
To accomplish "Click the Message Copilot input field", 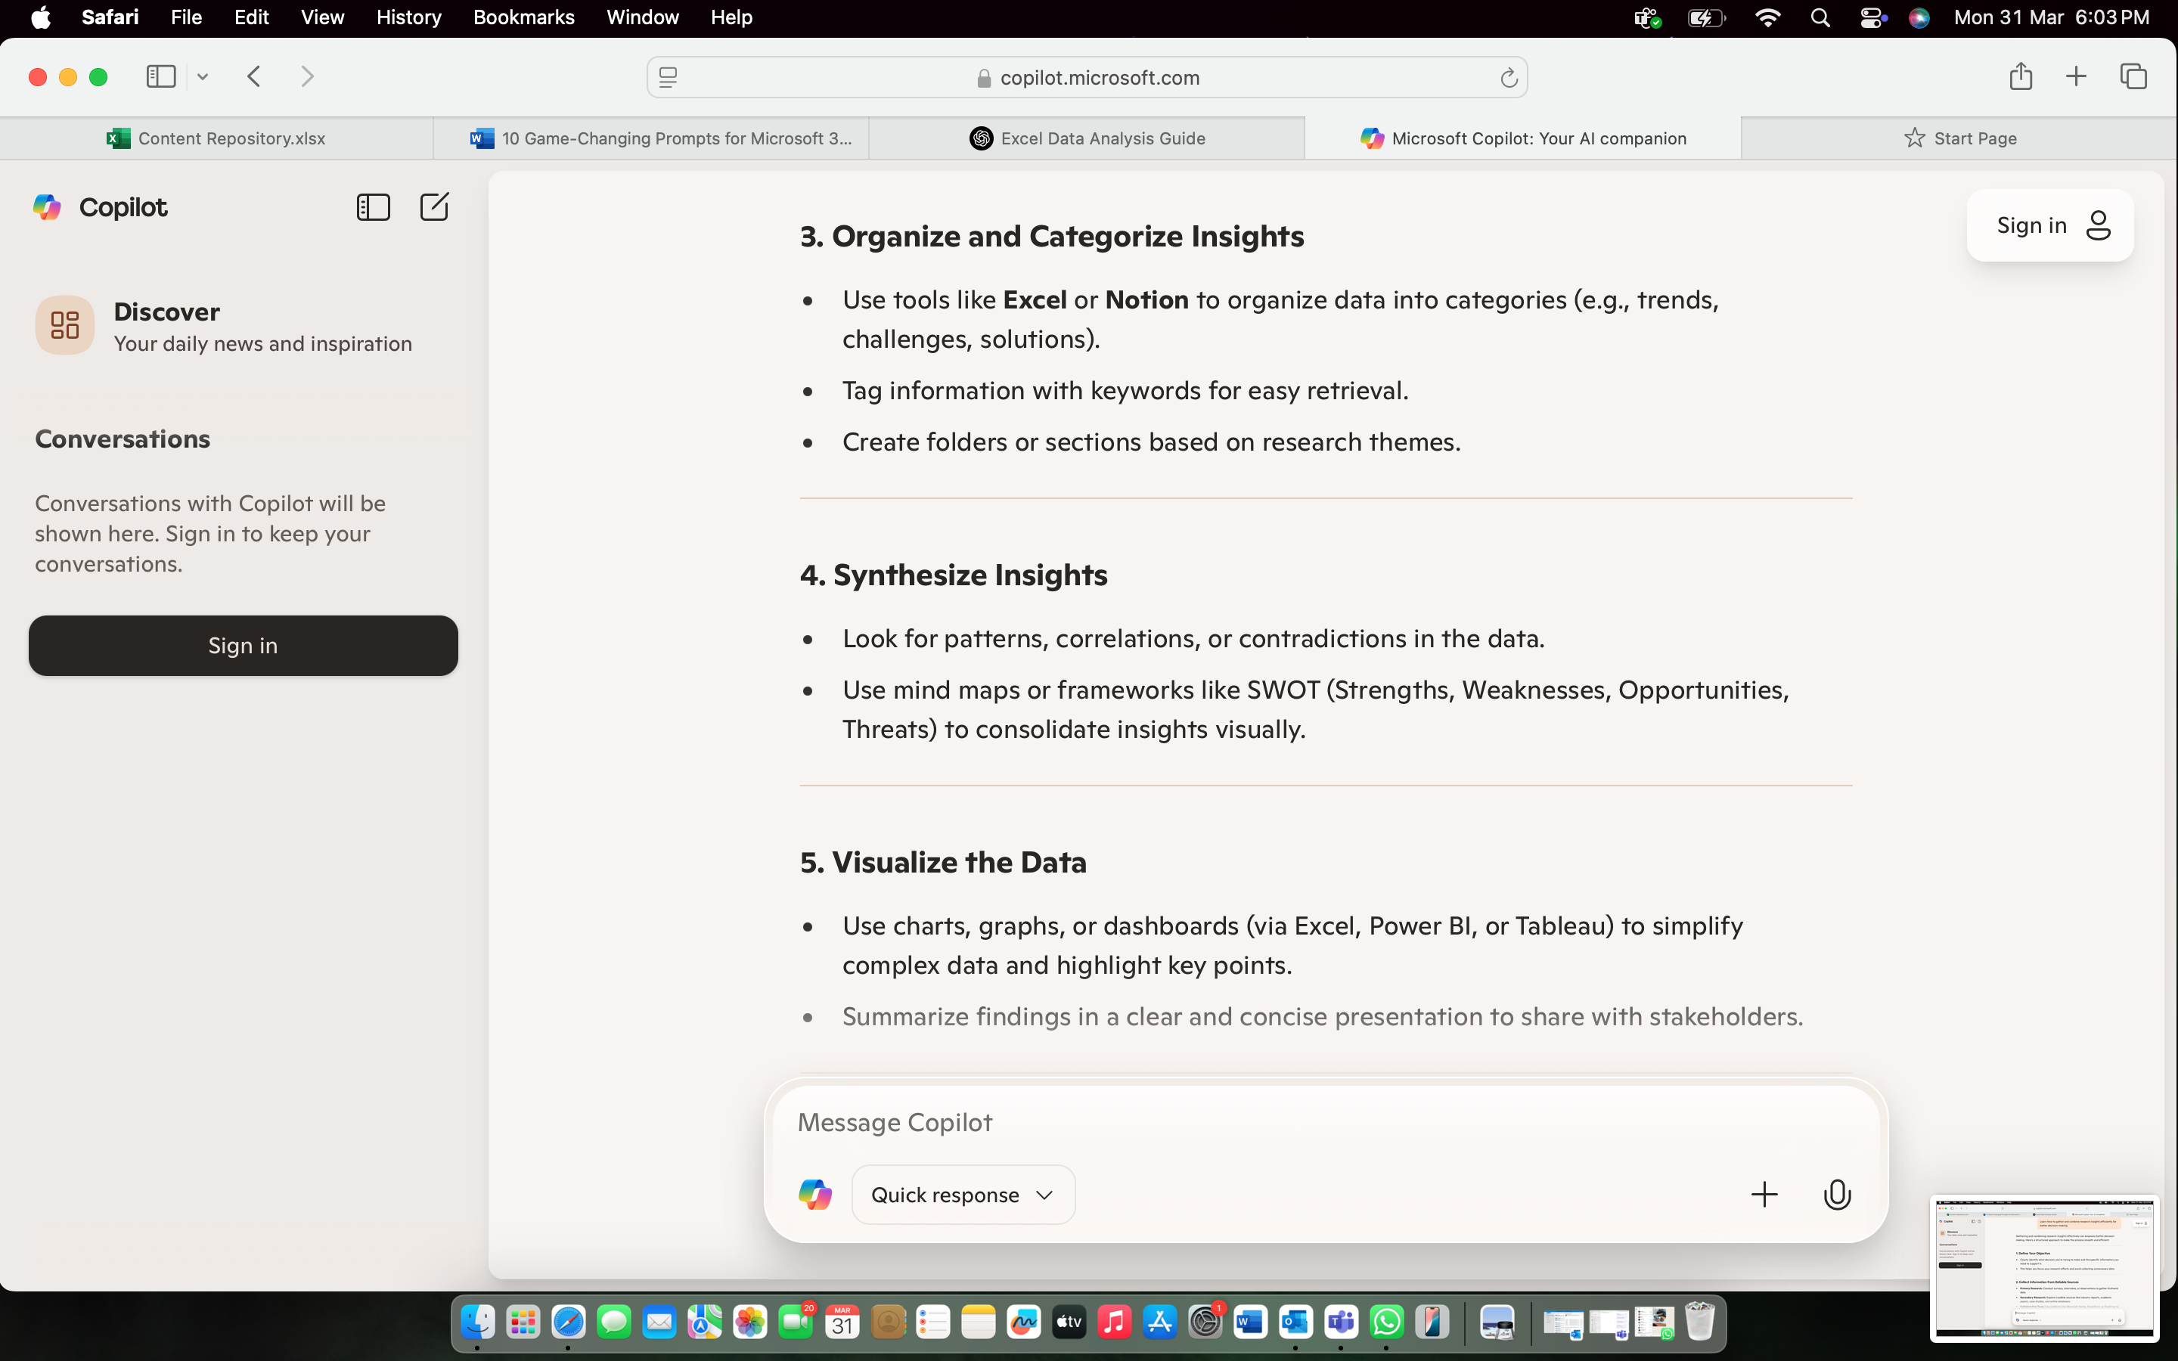I will click(1325, 1123).
